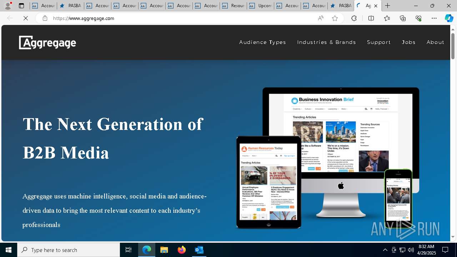This screenshot has width=457, height=257.
Task: Switch to the PASBA tab beside Aggregage tab
Action: (341, 6)
